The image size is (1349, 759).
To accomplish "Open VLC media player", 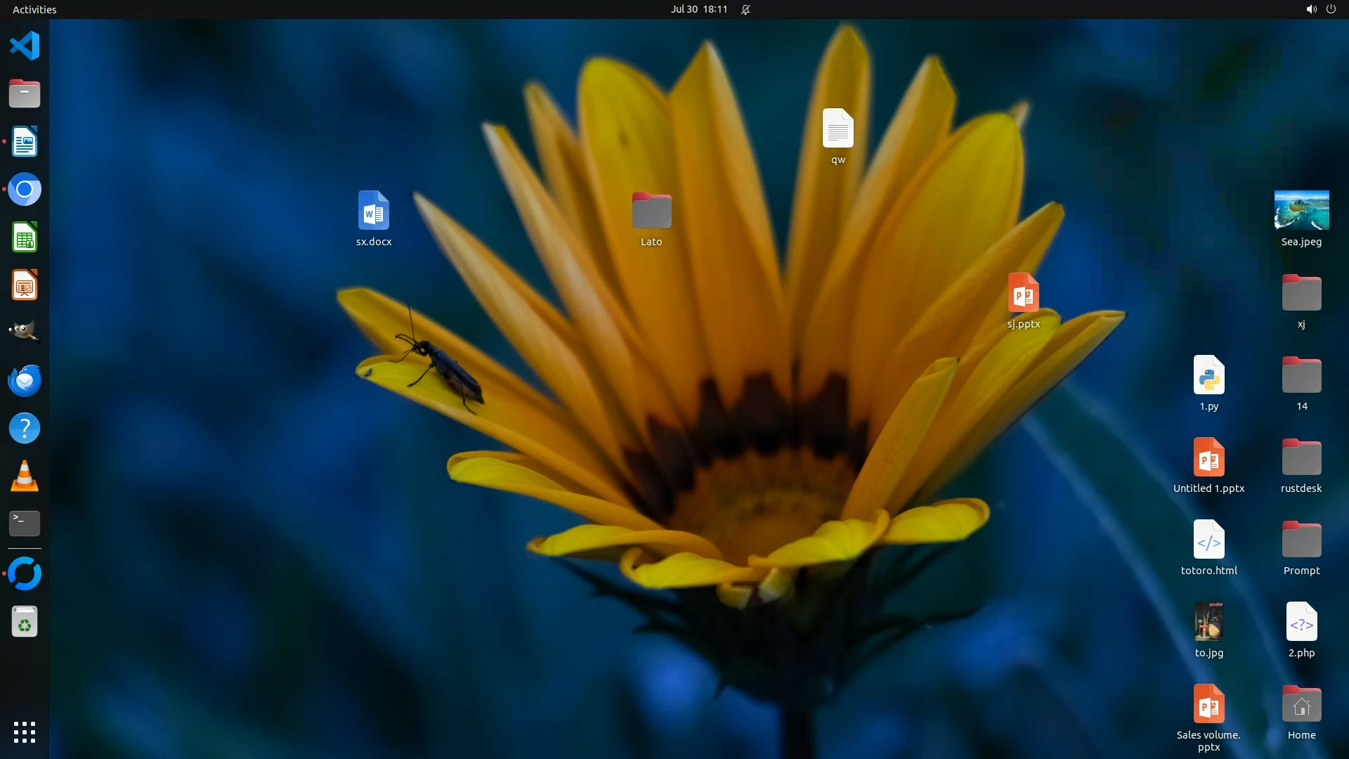I will [25, 476].
